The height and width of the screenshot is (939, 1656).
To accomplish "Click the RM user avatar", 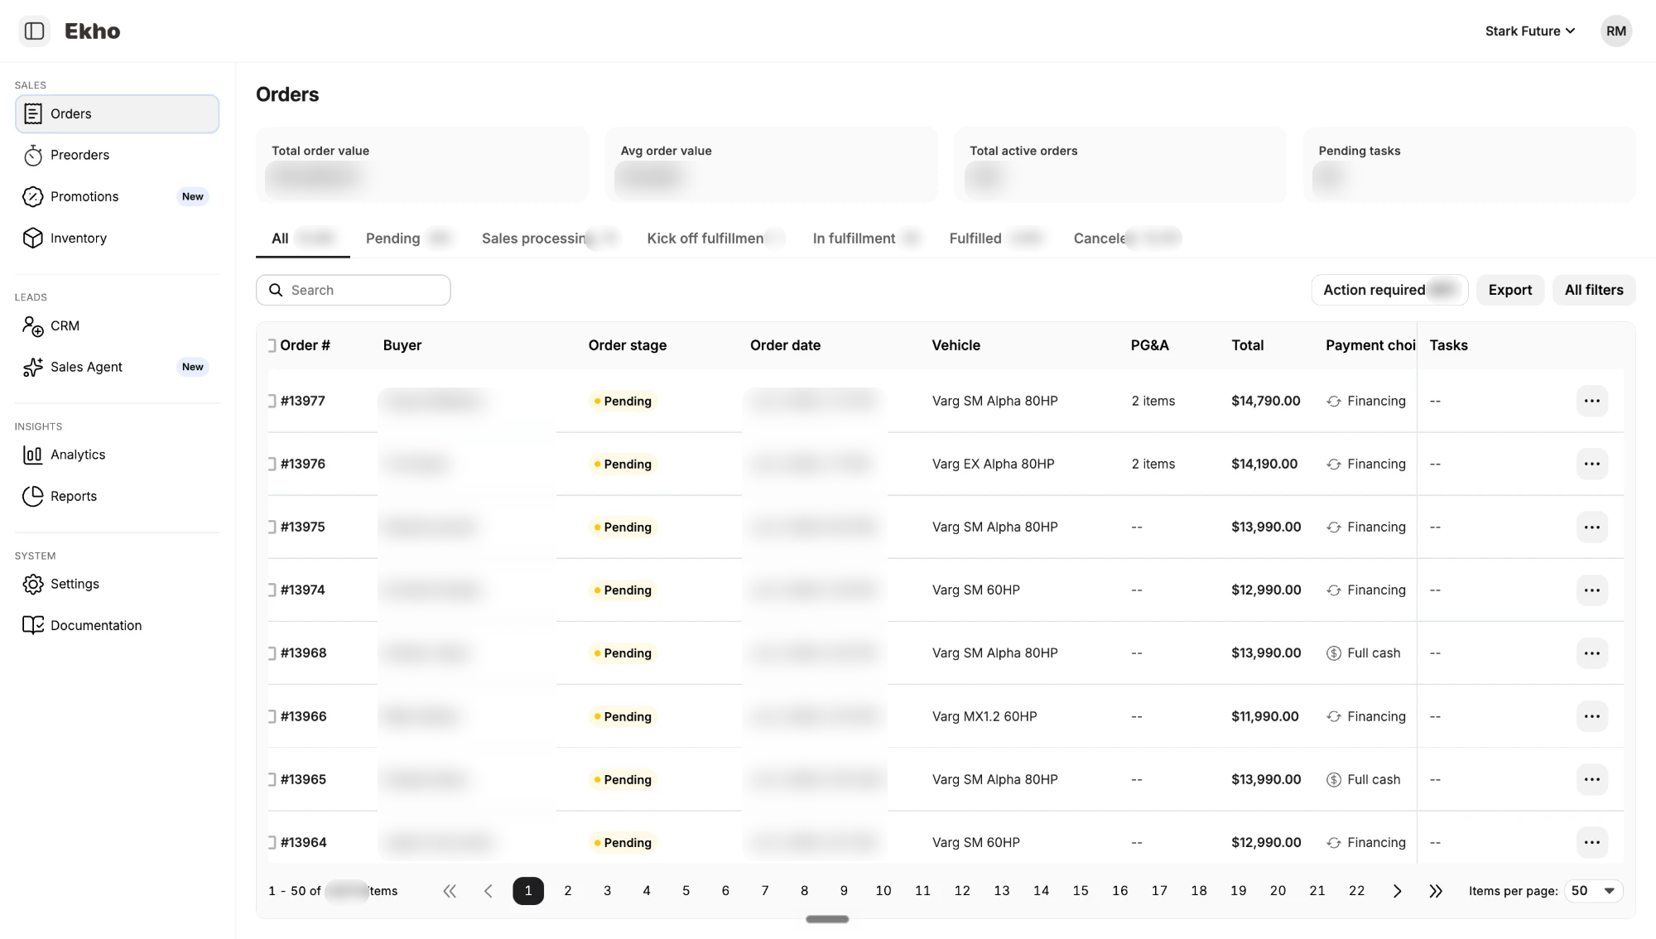I will (1615, 31).
